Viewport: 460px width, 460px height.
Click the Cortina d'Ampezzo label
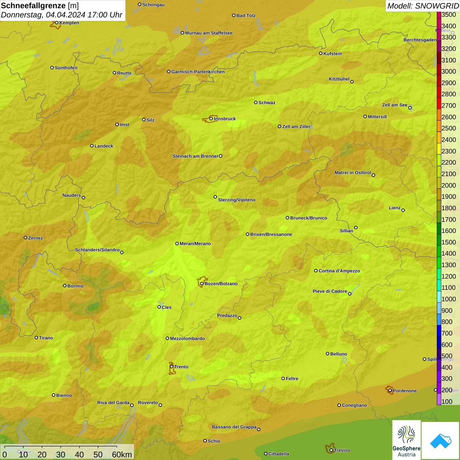(339, 271)
